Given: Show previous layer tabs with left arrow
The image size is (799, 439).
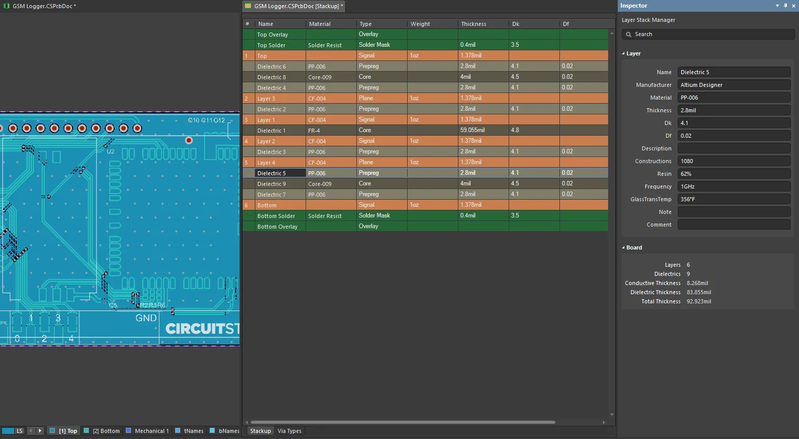Looking at the screenshot, I should (x=31, y=431).
